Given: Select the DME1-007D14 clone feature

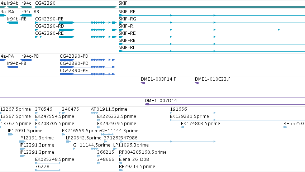Looking at the screenshot, I should (x=225, y=104).
